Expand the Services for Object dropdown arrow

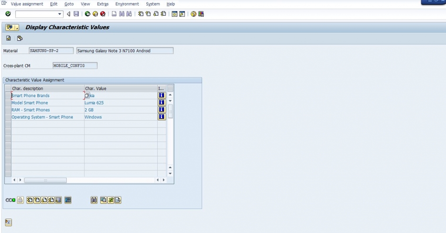(17, 27)
